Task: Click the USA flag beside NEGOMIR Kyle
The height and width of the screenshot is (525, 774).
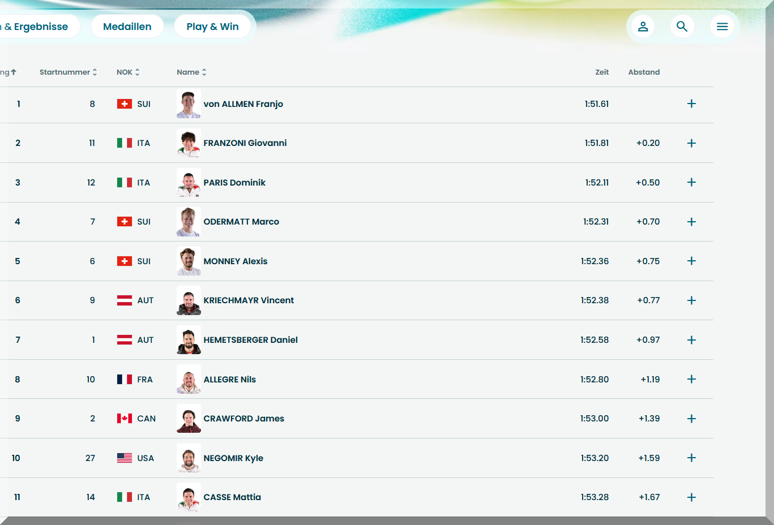Action: [125, 458]
